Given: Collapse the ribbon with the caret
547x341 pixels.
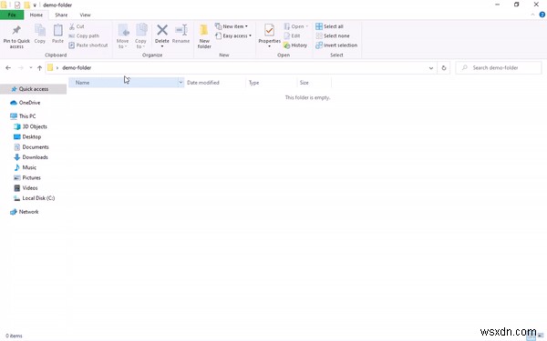Looking at the screenshot, I should [x=532, y=15].
